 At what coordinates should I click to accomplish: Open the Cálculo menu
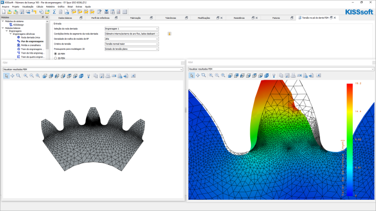tap(40, 6)
